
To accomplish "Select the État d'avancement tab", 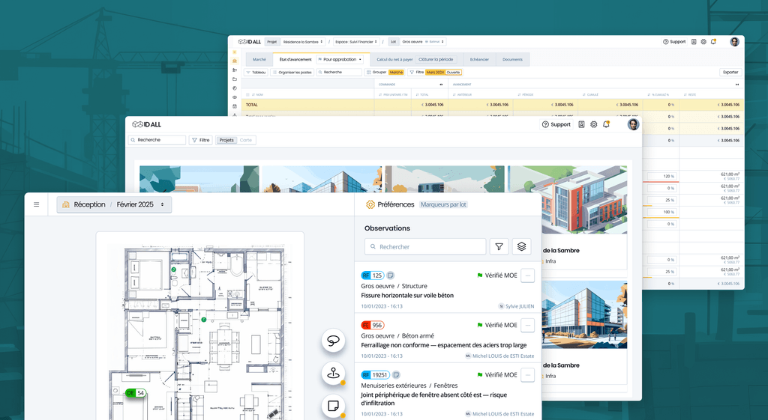I will click(295, 60).
